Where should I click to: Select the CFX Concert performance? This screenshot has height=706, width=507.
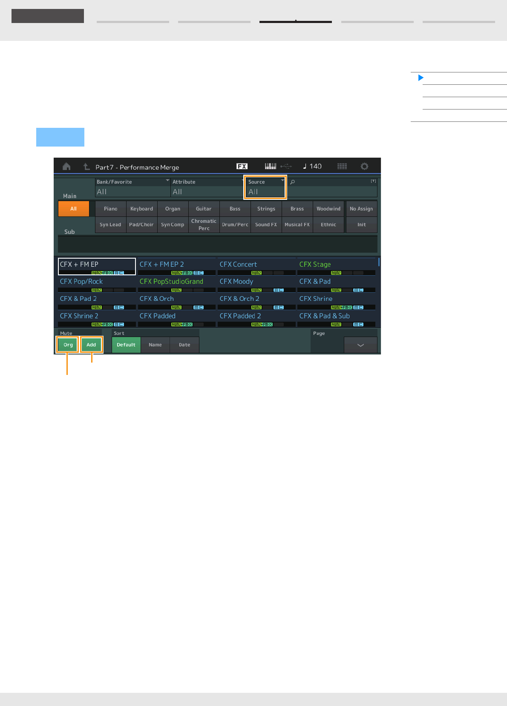(x=256, y=267)
